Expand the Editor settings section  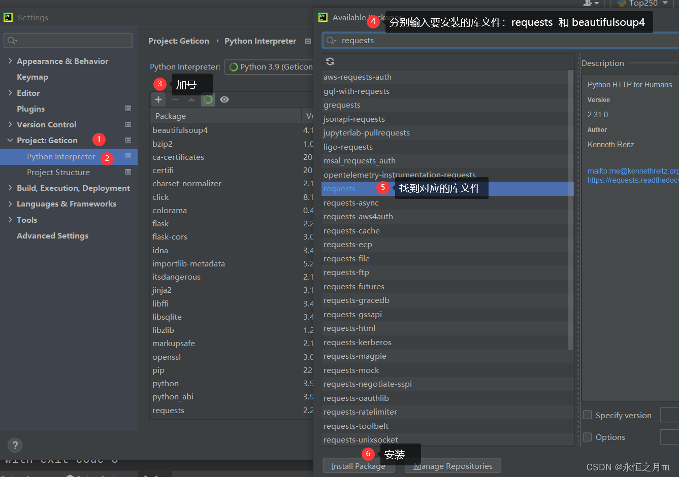[10, 93]
